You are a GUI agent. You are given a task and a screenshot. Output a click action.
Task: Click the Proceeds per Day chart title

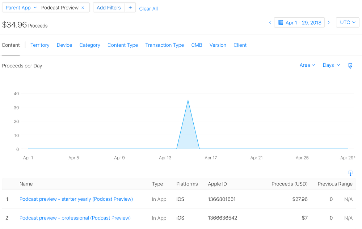[x=22, y=66]
